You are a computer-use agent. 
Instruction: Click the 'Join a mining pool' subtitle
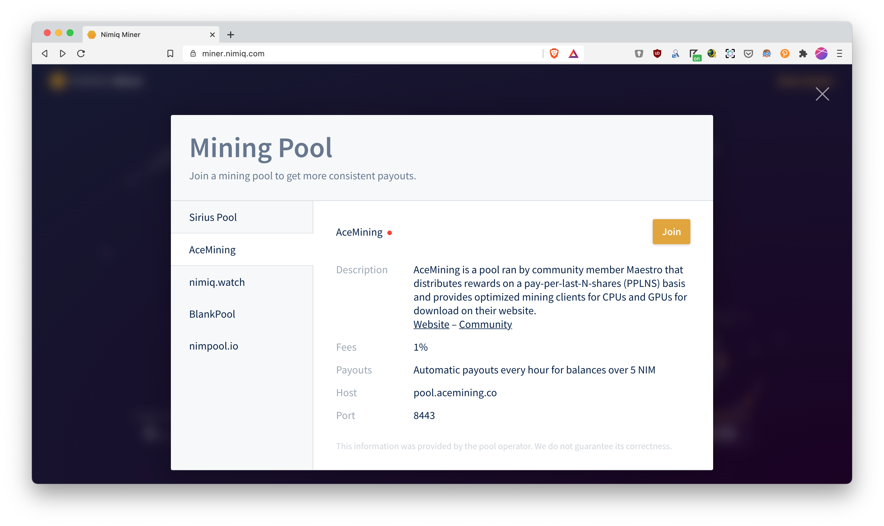coord(302,176)
